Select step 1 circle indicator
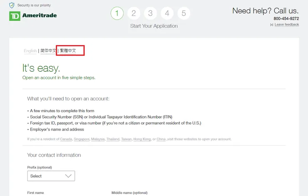This screenshot has height=196, width=308. pos(117,13)
